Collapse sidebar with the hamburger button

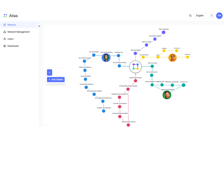click(39, 26)
